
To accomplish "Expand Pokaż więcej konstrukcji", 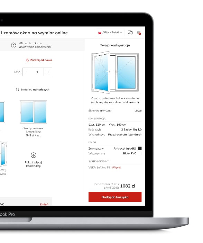I will point(34,164).
